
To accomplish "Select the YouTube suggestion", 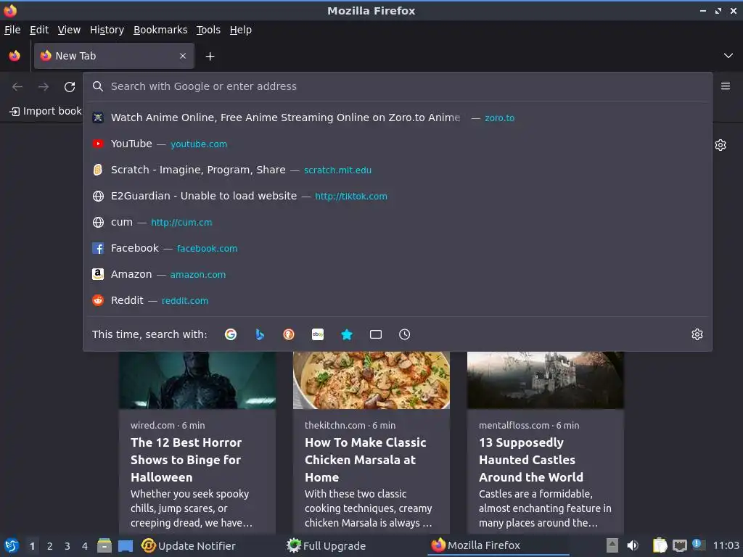I will [x=397, y=144].
